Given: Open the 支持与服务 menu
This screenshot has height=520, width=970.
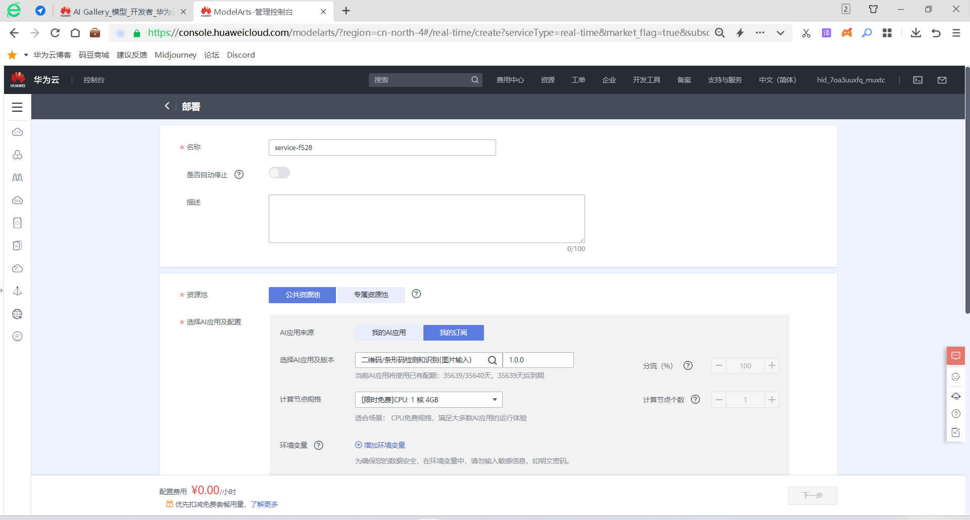Looking at the screenshot, I should pyautogui.click(x=724, y=80).
